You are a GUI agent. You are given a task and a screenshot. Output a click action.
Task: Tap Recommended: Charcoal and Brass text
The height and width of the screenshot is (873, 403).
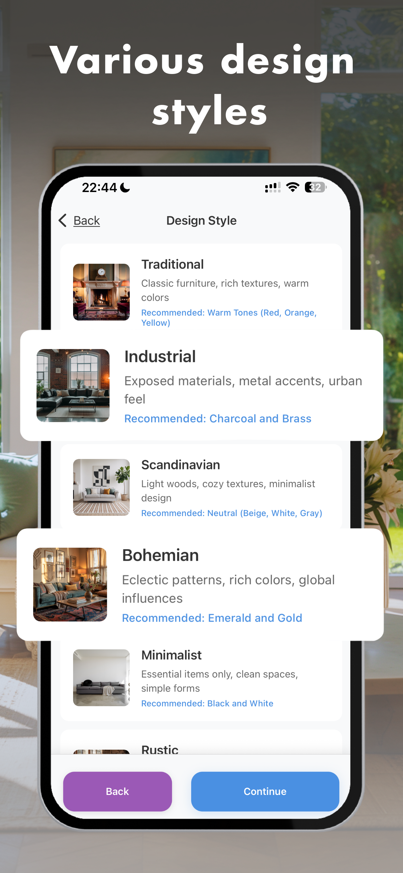[x=217, y=418]
